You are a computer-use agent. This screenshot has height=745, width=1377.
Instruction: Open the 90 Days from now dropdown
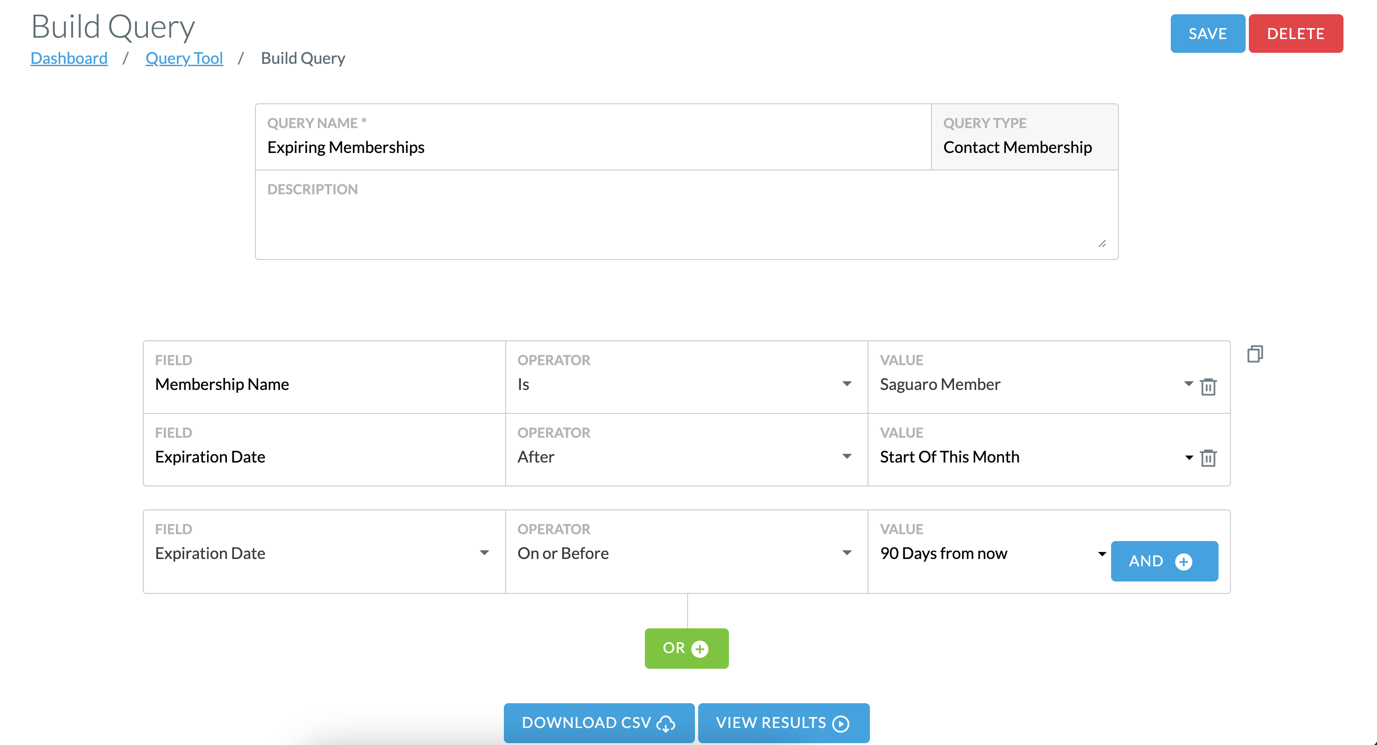coord(1102,553)
